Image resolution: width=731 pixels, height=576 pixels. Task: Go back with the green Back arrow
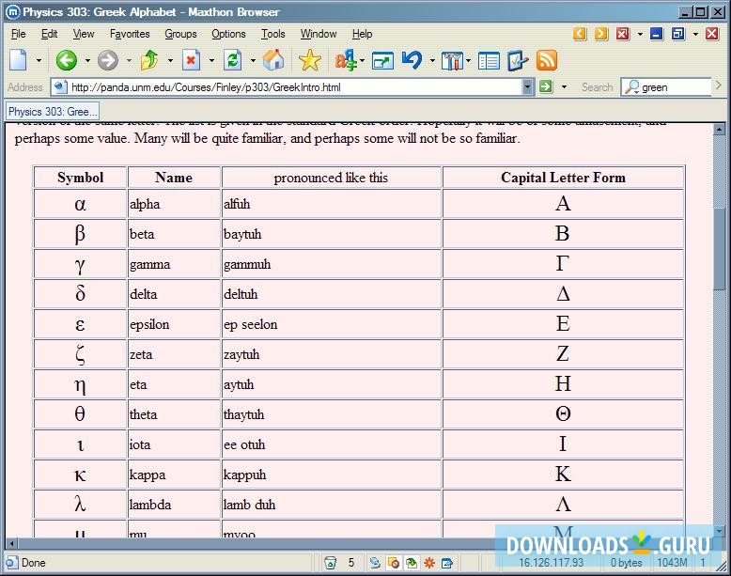pyautogui.click(x=66, y=61)
